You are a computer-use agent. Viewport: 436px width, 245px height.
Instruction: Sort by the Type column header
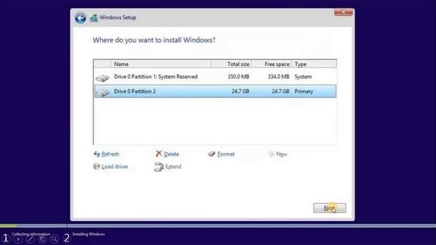tap(314, 64)
